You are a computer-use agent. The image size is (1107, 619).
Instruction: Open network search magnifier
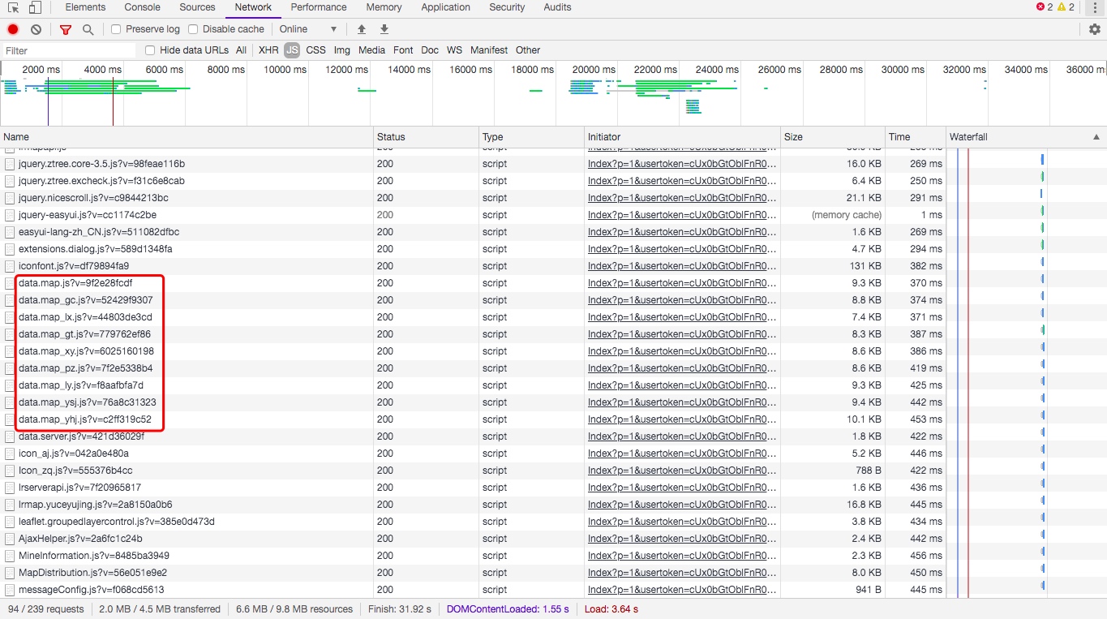pos(88,29)
